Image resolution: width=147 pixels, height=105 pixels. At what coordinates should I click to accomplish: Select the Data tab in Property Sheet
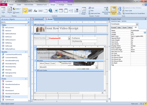[119, 28]
